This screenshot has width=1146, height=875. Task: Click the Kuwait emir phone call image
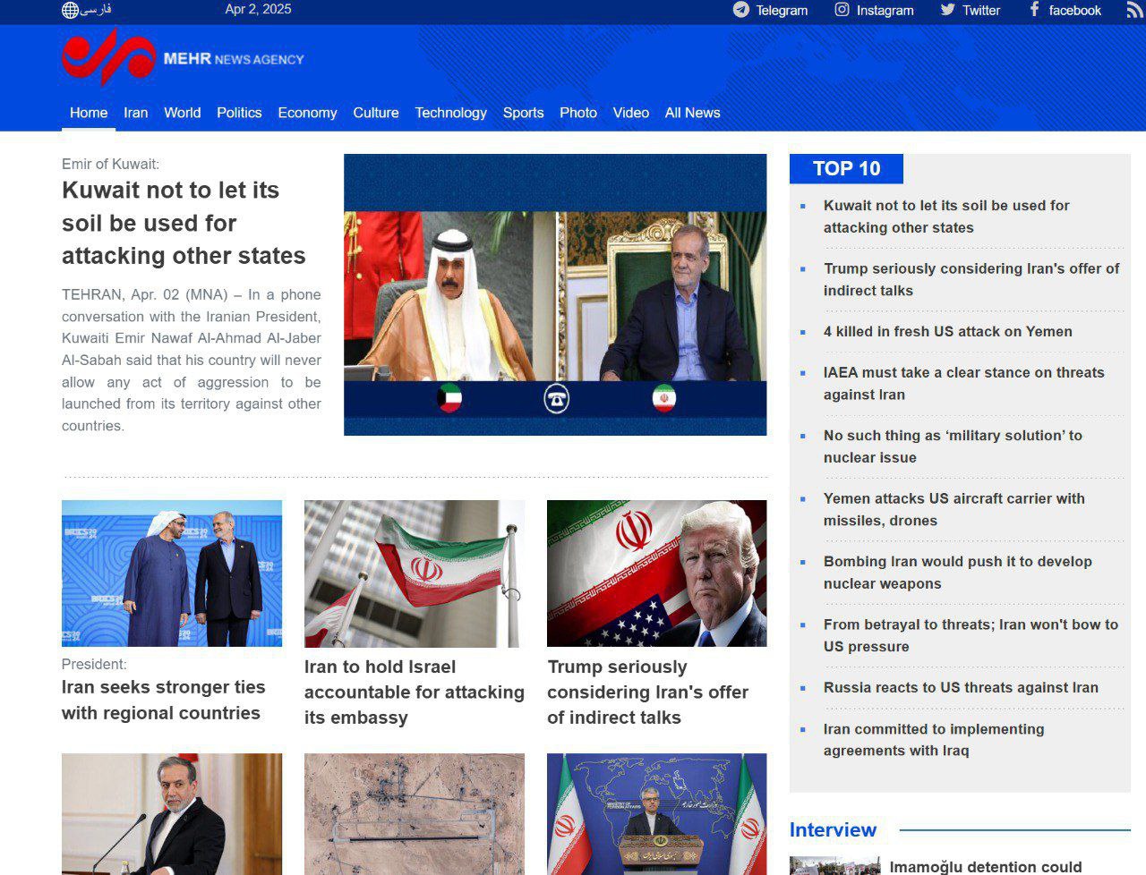pos(555,294)
